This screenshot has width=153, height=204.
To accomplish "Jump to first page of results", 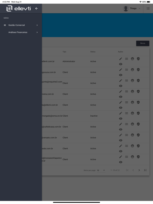I will 127,170.
